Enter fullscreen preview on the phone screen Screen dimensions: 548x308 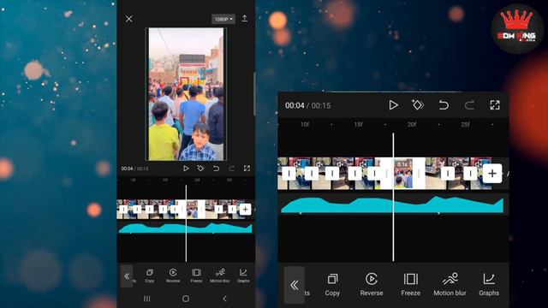coord(247,169)
